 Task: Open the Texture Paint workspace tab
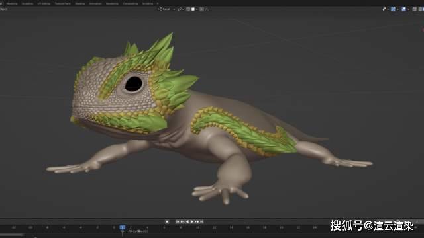coord(62,3)
